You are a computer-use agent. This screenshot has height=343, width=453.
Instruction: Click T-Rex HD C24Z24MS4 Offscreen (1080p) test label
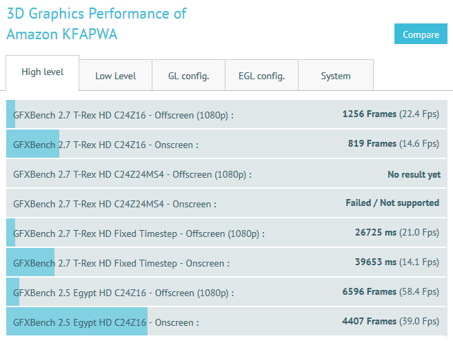tap(132, 175)
